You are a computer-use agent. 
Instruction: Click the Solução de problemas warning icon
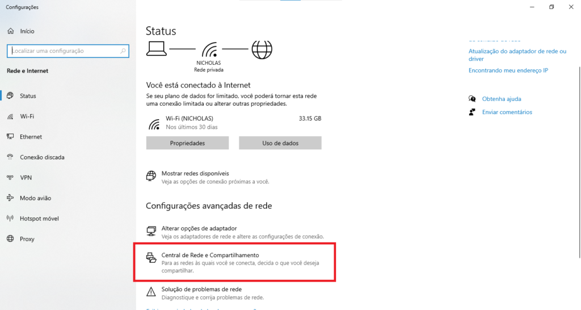point(151,292)
